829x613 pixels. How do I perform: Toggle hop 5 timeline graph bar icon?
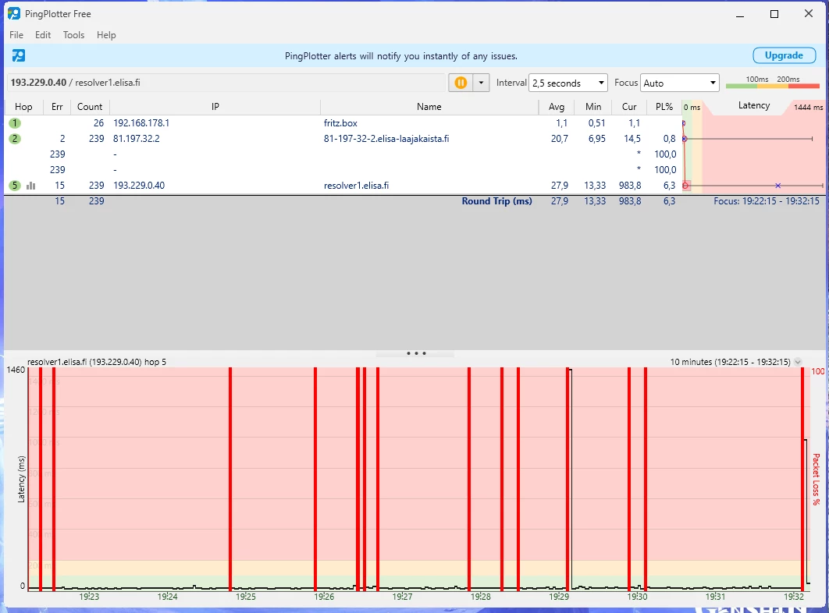click(x=31, y=186)
